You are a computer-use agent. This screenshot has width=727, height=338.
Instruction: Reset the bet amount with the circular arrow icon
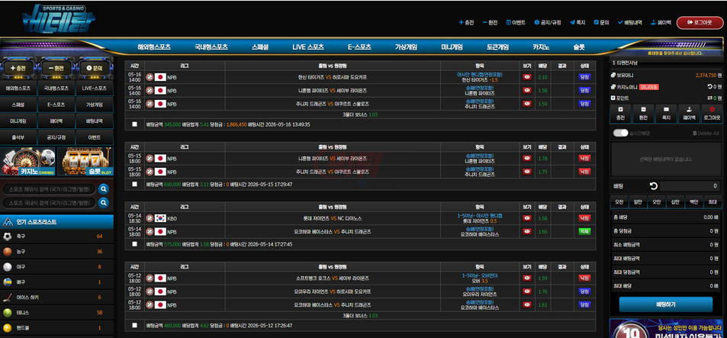click(654, 186)
